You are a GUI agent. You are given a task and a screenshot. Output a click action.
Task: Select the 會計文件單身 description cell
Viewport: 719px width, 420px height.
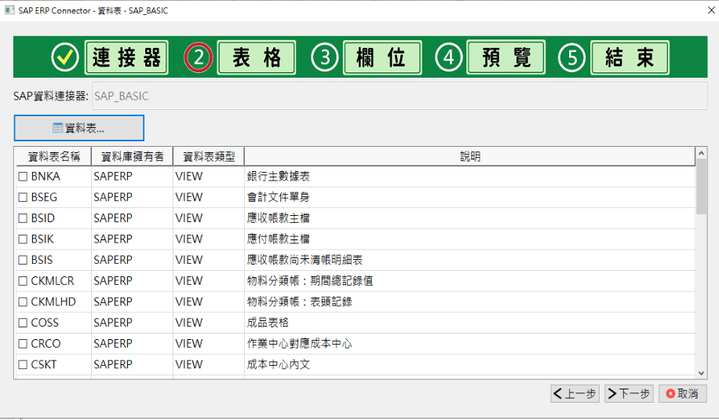point(469,197)
